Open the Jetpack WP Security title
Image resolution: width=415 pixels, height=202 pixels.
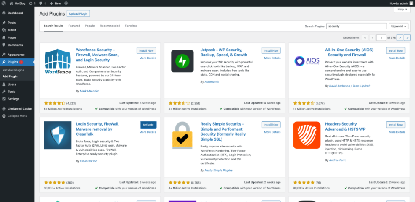point(224,52)
